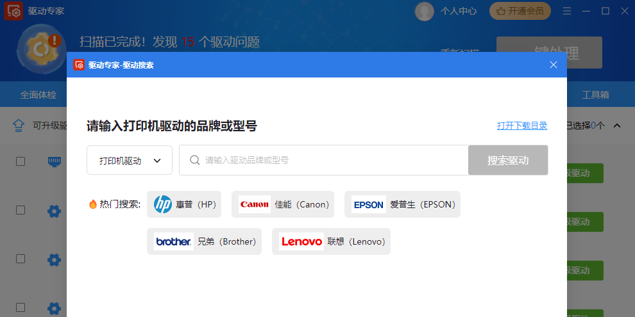Switch to the 全面体检 tab

[x=38, y=95]
